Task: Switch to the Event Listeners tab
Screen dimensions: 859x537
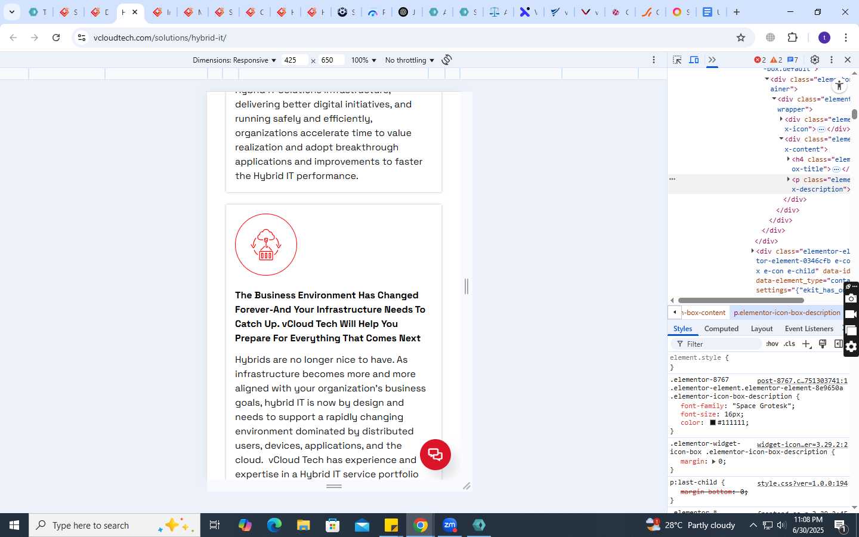Action: [x=809, y=329]
